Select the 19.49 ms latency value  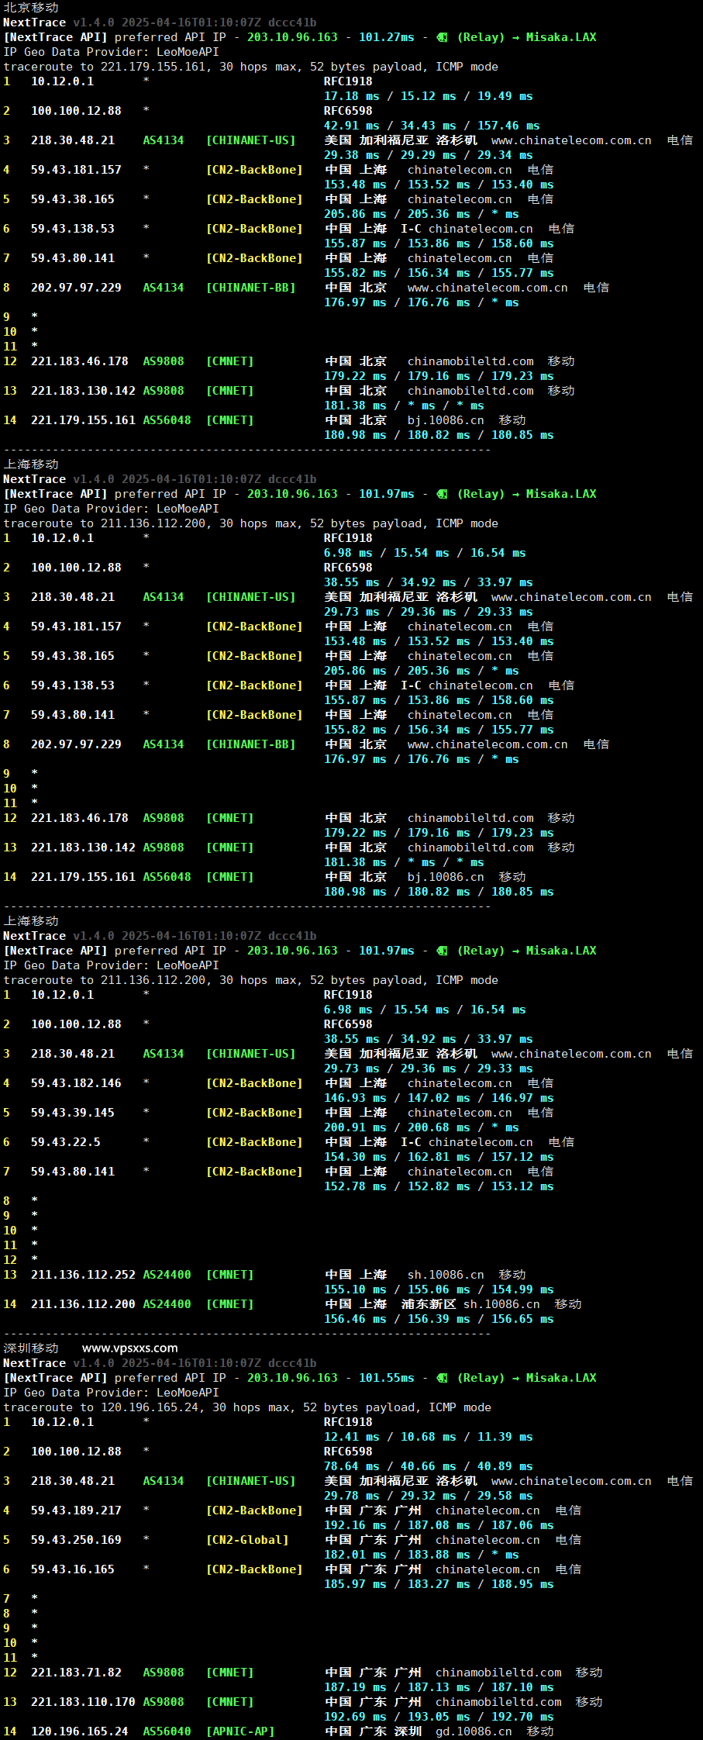(x=505, y=96)
